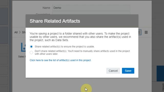Switch to list view icon in background dialog

point(146,32)
